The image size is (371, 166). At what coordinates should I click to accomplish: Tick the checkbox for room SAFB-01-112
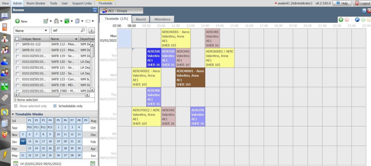tap(17, 44)
